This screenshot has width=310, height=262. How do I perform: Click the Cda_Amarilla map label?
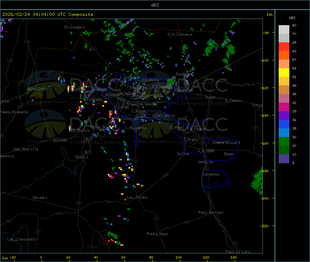[26, 149]
